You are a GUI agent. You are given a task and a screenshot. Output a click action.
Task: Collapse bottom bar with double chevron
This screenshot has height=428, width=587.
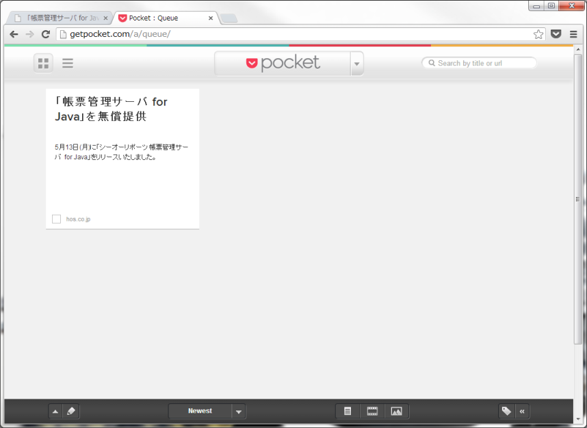(x=523, y=411)
